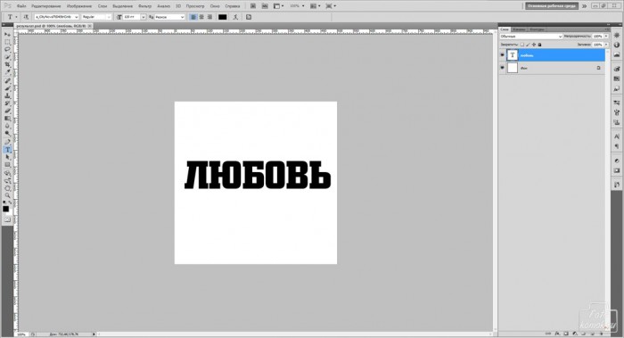This screenshot has height=338, width=624.
Task: Select the Path Selection tool
Action: point(7,157)
